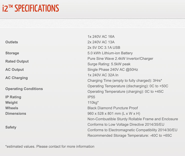This screenshot has height=156, width=185.
Task: Click the IP55 value
Action: click(x=91, y=97)
